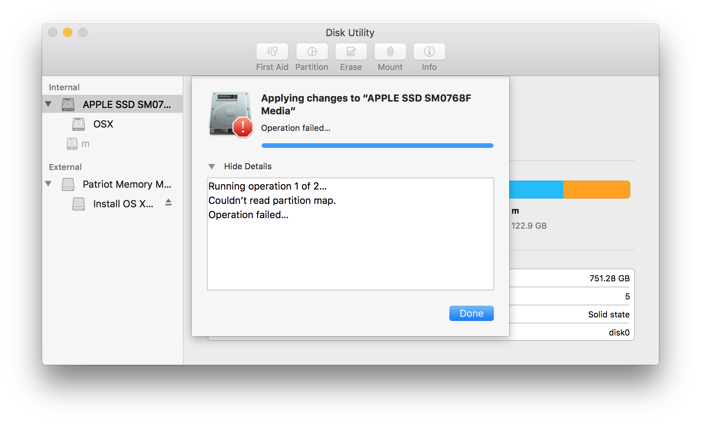701x425 pixels.
Task: Click the Install OS X volume icon
Action: click(79, 204)
